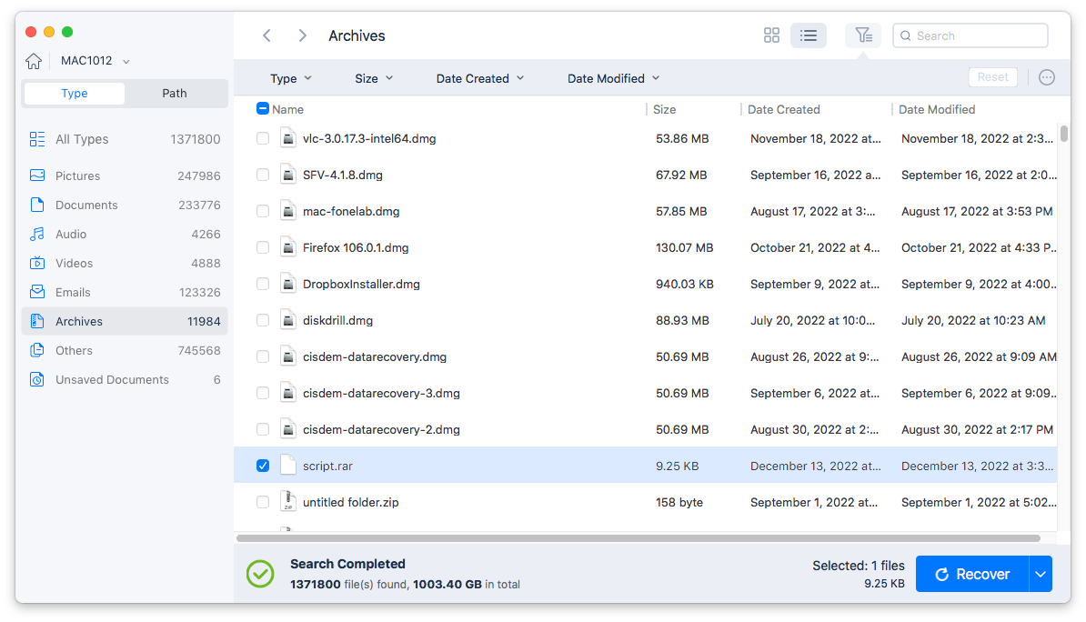Select the Type tab in sidebar
The height and width of the screenshot is (622, 1086).
[74, 93]
